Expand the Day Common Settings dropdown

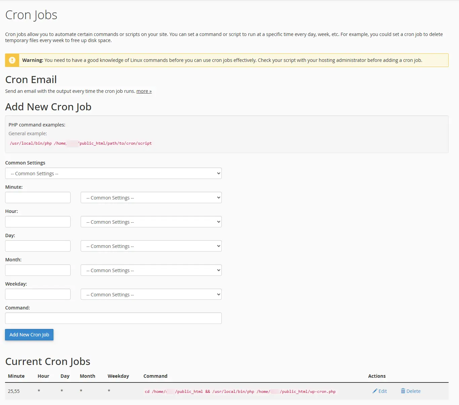tap(151, 246)
